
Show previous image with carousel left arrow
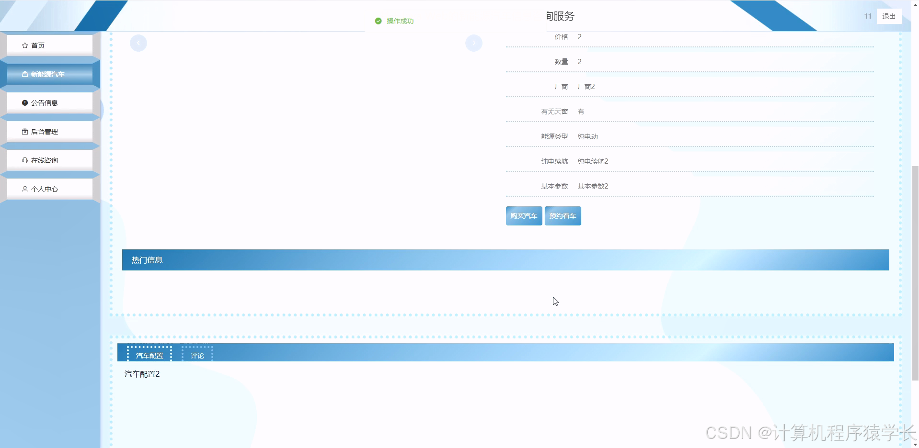point(138,43)
